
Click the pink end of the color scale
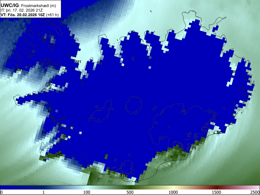coord(256,187)
